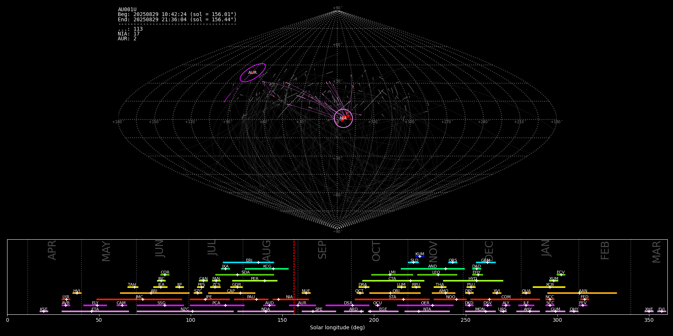673x336 pixels.
Task: Click the CAP shower label in timeline
Action: pyautogui.click(x=231, y=291)
